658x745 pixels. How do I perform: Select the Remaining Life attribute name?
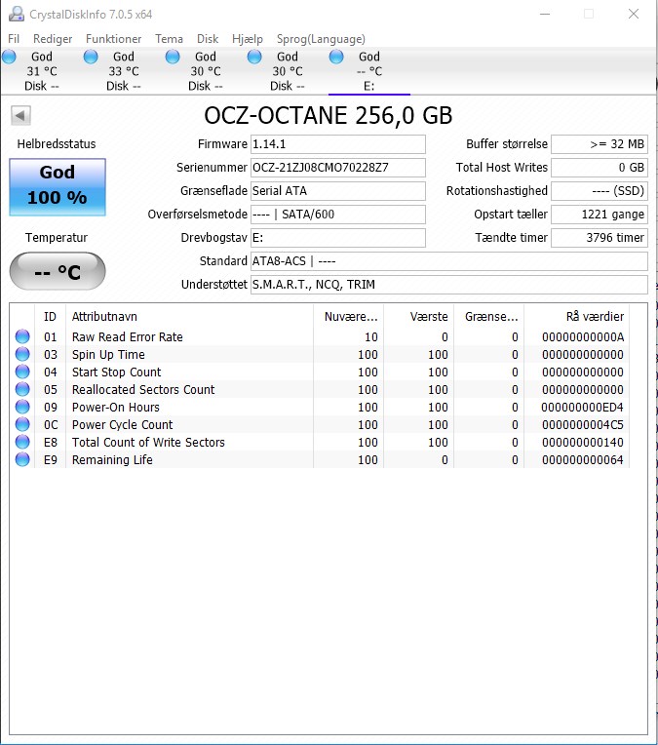point(112,460)
